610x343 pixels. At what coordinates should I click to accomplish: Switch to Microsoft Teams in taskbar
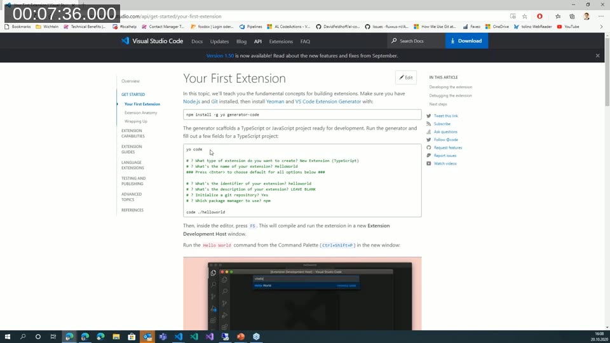pyautogui.click(x=163, y=337)
